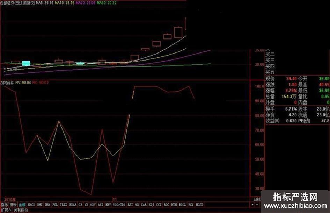Switch to the BRAR indicator

coord(73,205)
